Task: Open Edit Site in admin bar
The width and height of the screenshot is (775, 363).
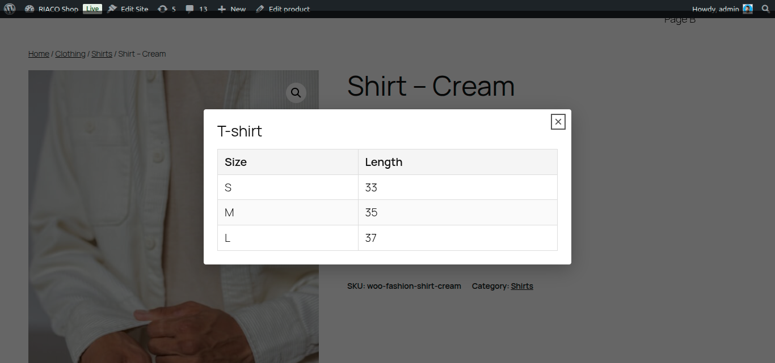Action: click(x=128, y=9)
